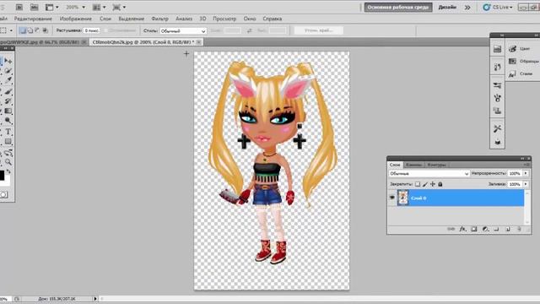The image size is (540, 304).
Task: Click the New group icon in Layers panel
Action: 496,229
